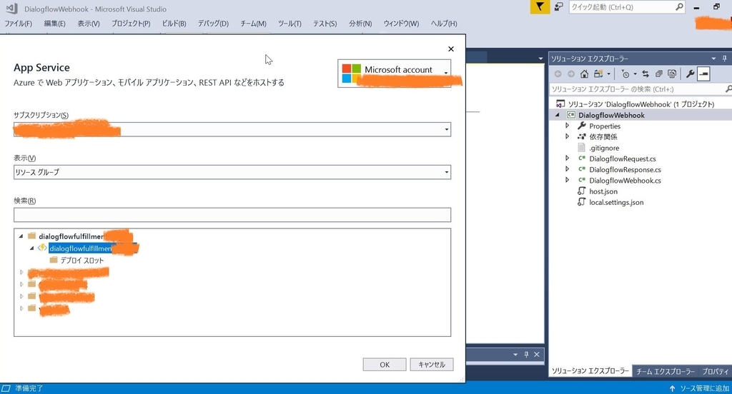
Task: Click the キャンセル button
Action: click(x=431, y=365)
